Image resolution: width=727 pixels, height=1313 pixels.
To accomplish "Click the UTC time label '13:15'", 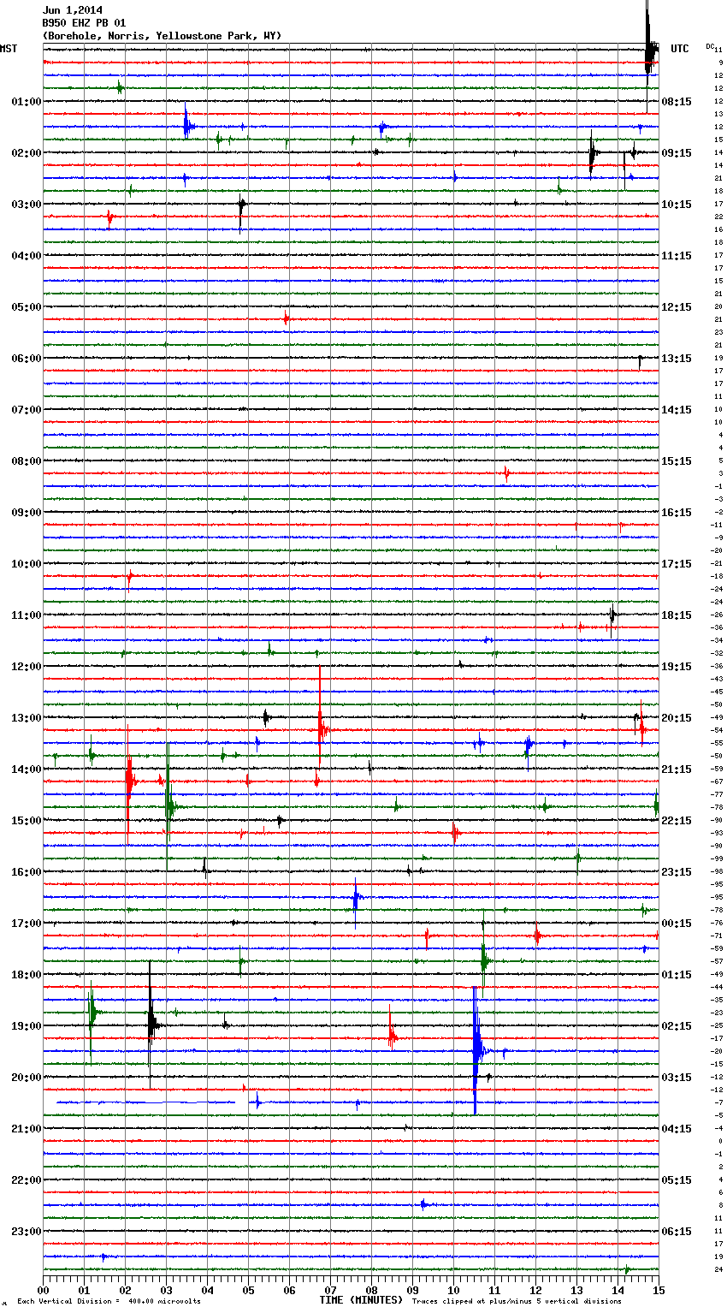I will [x=677, y=359].
